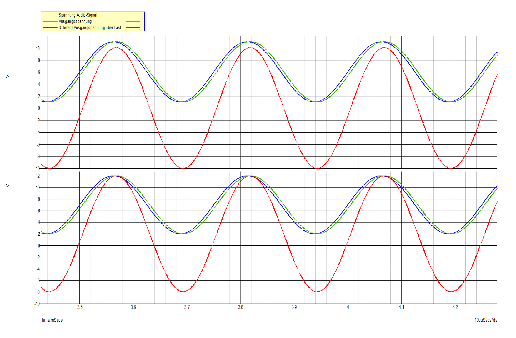
Task: Click the green line sample right of 'Ausgangsspannung'
Action: [133, 21]
